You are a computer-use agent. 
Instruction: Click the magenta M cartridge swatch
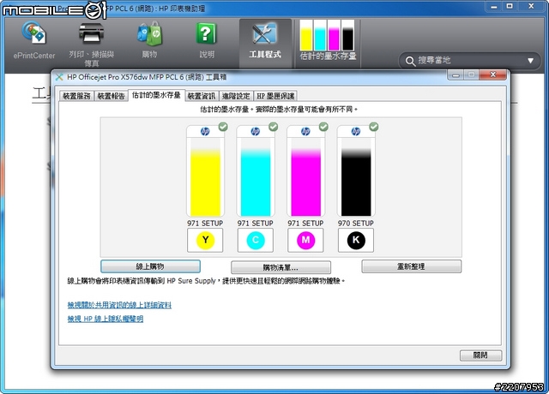tap(305, 240)
